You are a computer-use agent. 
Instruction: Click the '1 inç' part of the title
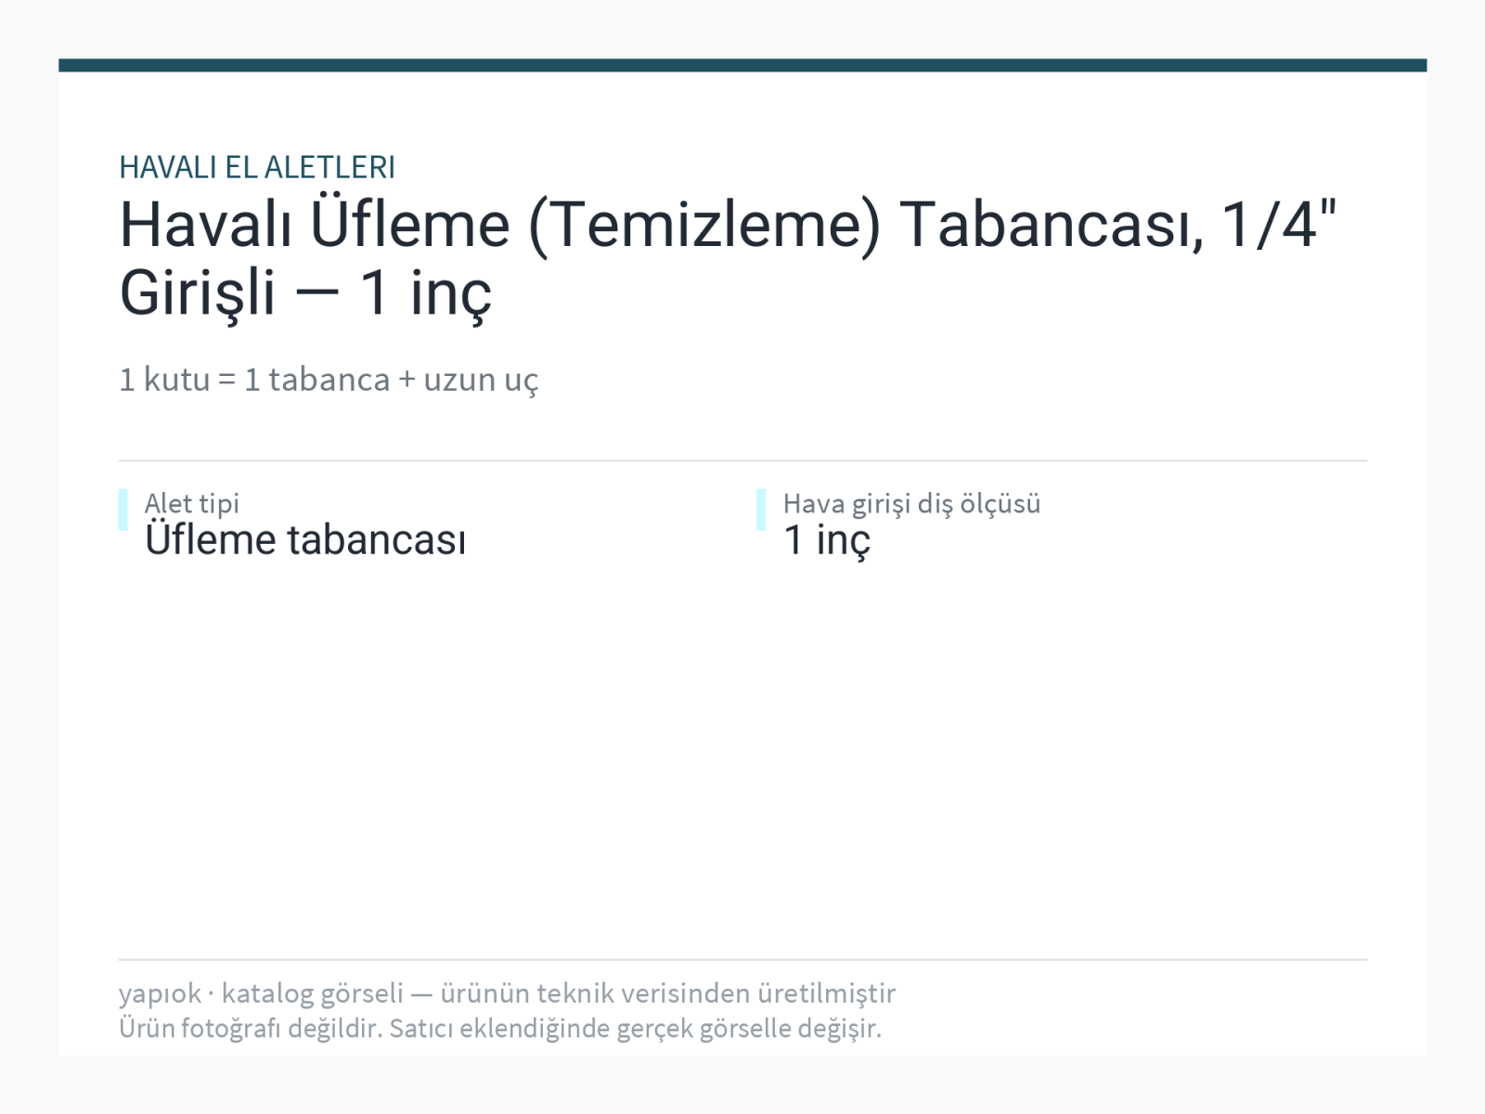tap(426, 293)
